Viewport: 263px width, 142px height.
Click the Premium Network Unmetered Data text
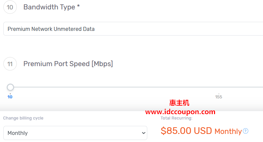51,29
